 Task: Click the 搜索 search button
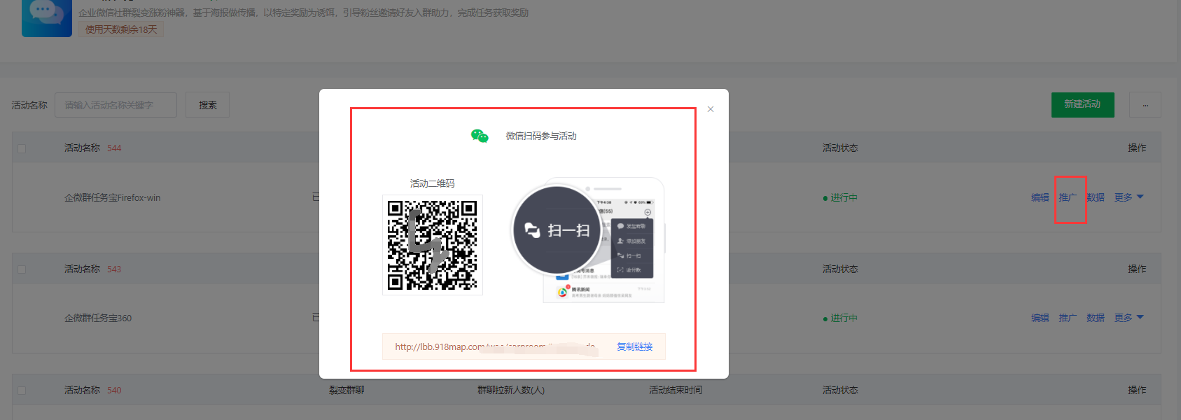coord(207,105)
